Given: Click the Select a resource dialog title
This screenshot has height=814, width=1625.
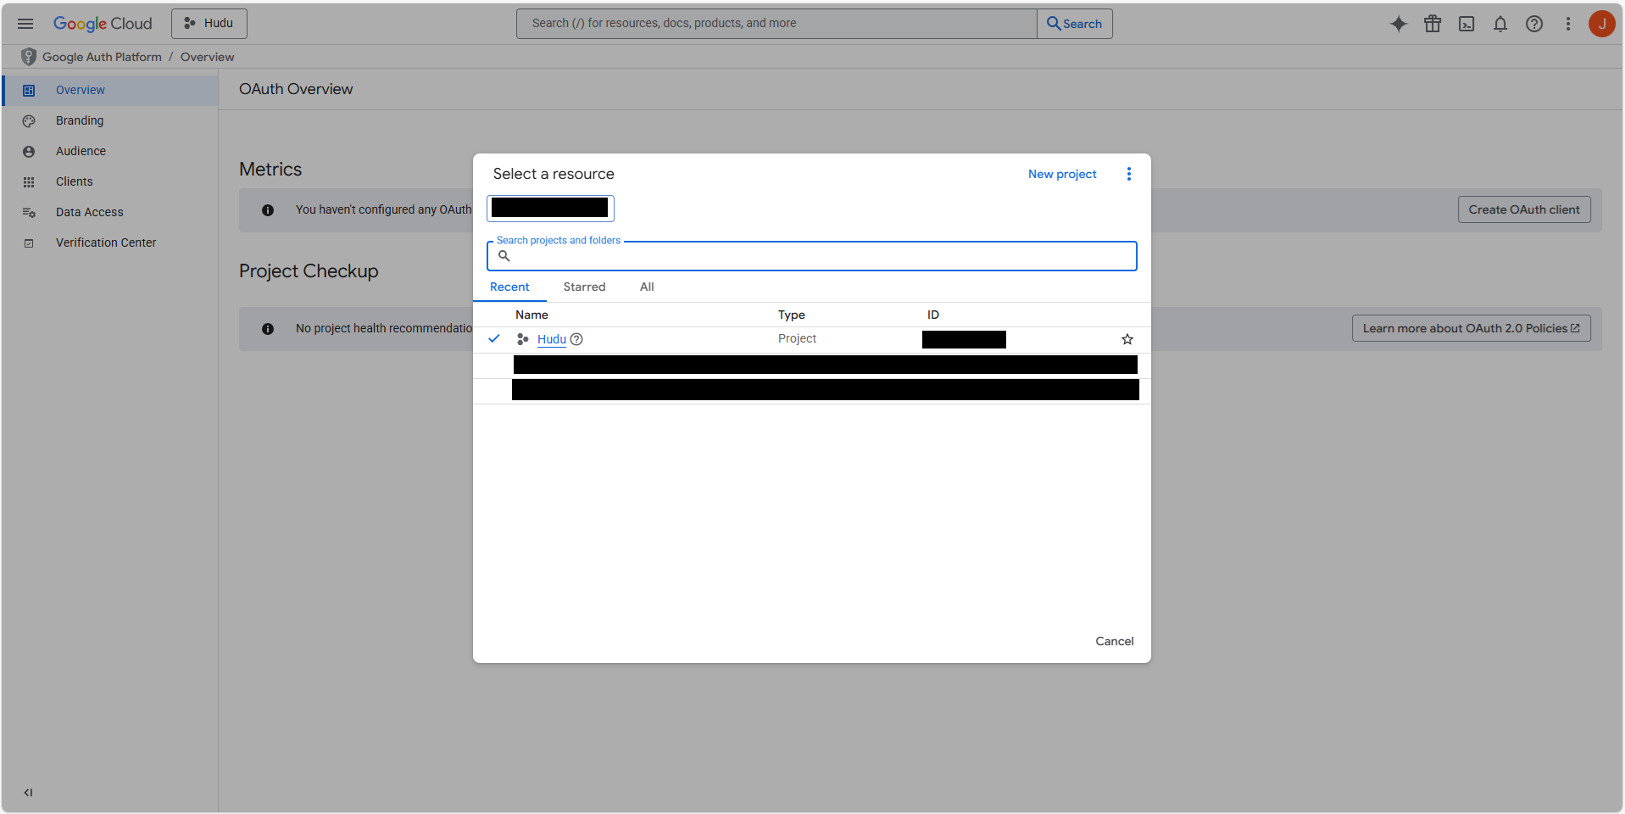Looking at the screenshot, I should click(x=554, y=174).
